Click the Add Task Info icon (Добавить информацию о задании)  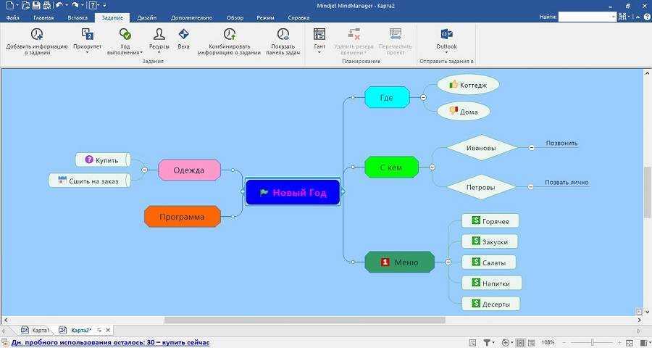(36, 34)
